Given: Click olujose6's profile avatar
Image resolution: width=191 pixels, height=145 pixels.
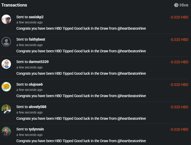Looking at the screenshot, I should pyautogui.click(x=6, y=87).
